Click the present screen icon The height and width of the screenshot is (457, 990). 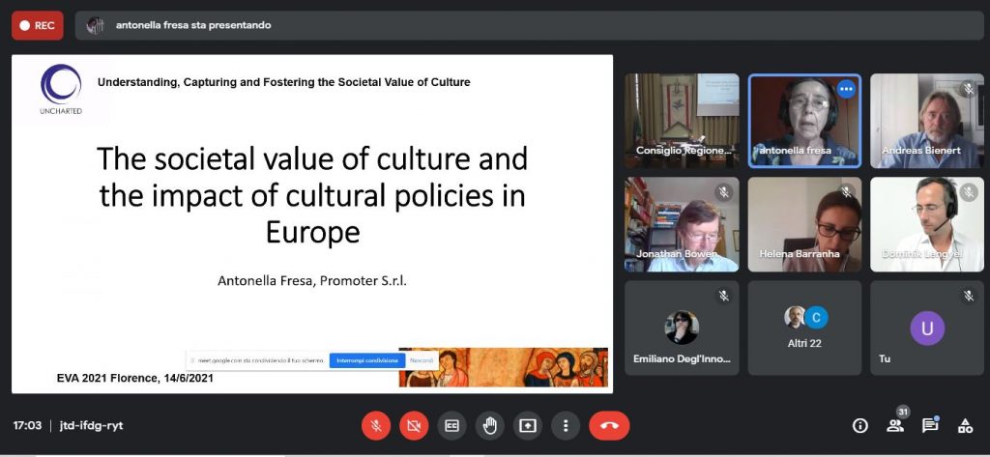pyautogui.click(x=527, y=425)
